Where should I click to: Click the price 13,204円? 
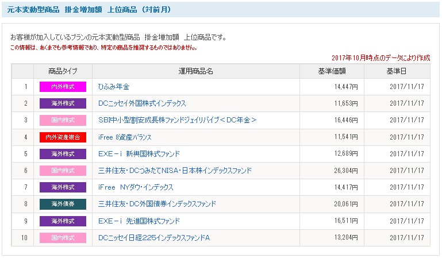point(346,238)
